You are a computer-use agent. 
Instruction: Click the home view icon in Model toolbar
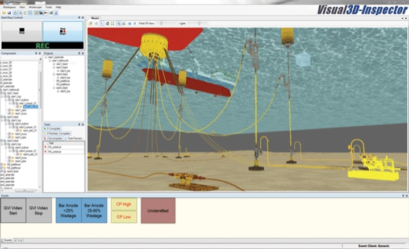point(107,23)
